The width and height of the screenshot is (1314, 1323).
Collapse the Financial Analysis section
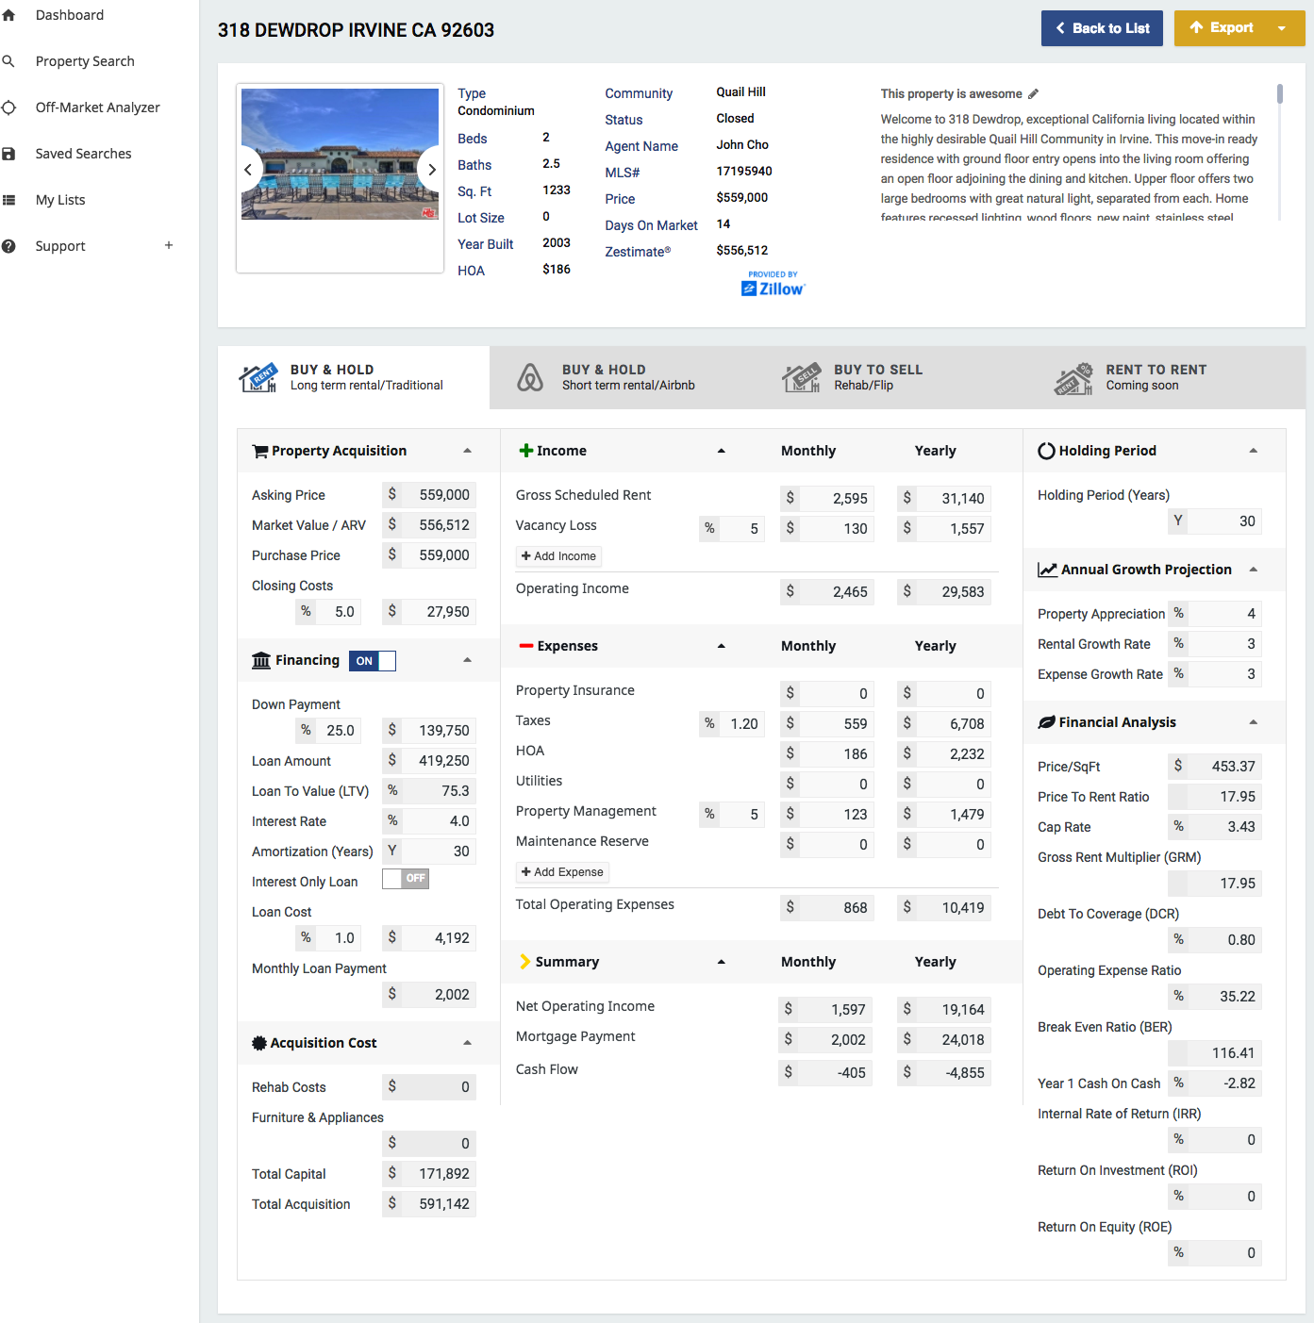(x=1254, y=722)
